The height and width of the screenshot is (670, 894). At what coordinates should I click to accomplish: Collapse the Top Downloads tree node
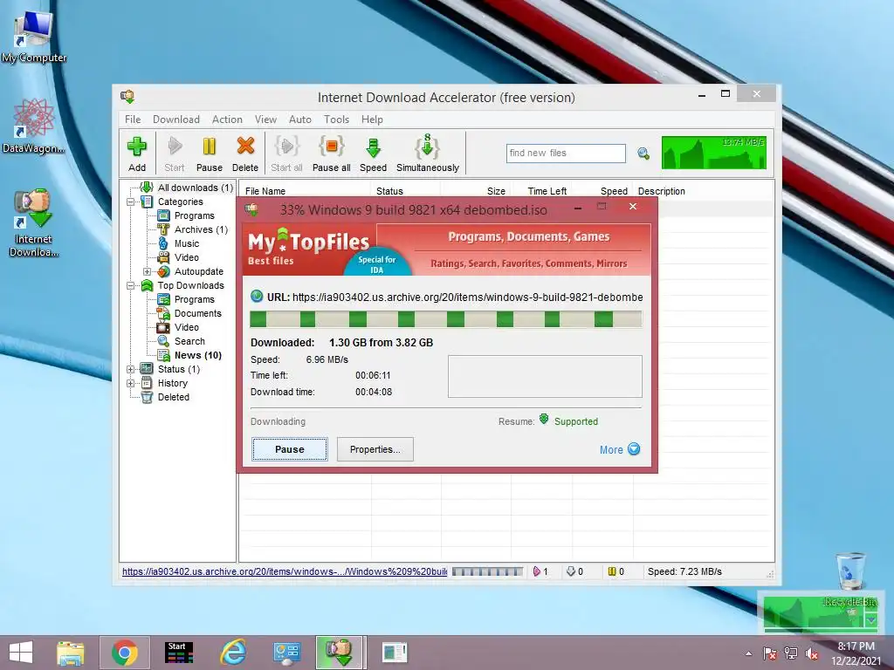[x=131, y=285]
